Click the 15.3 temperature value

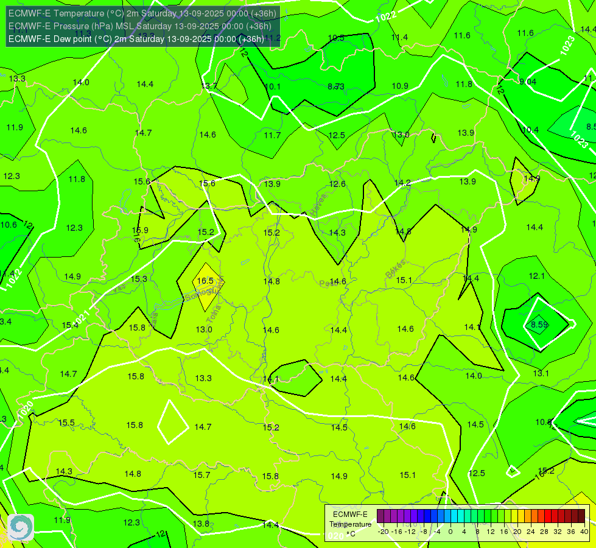click(x=139, y=279)
